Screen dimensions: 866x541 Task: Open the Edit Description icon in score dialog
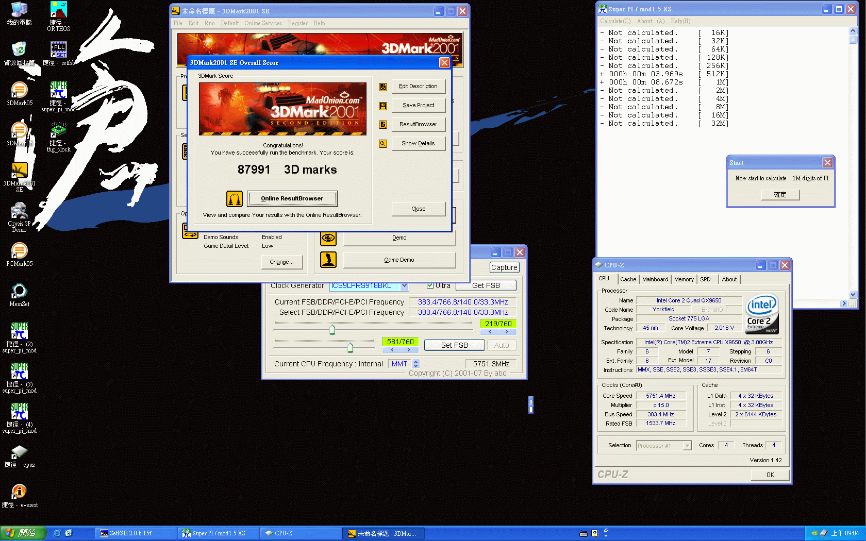383,87
